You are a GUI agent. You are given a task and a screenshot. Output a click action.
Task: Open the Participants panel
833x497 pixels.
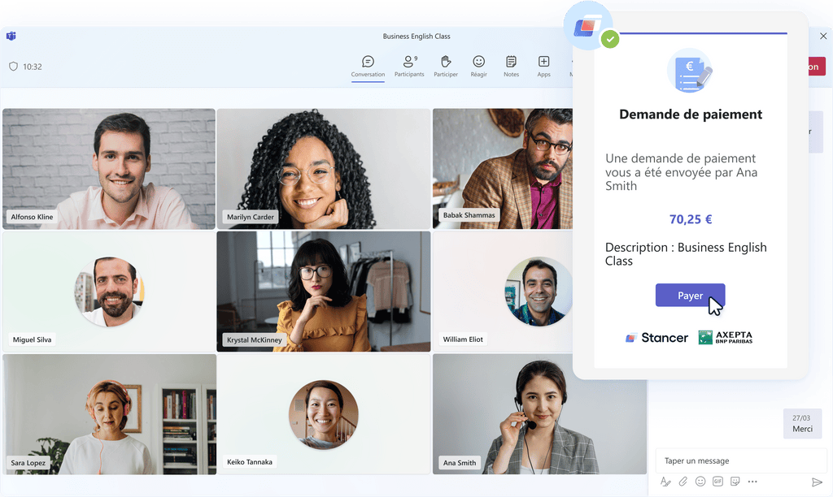pos(409,66)
